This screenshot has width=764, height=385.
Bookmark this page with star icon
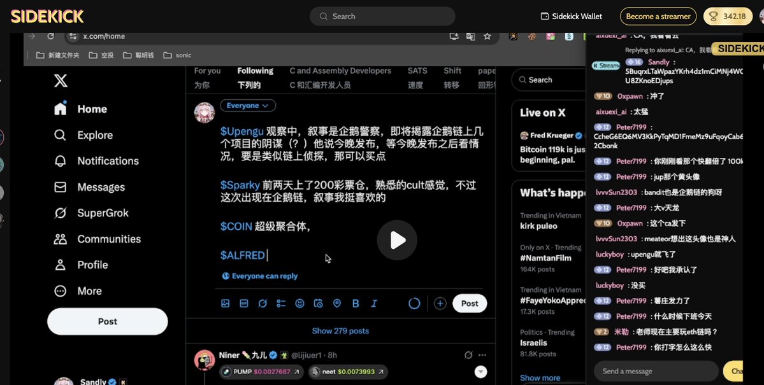coord(487,36)
